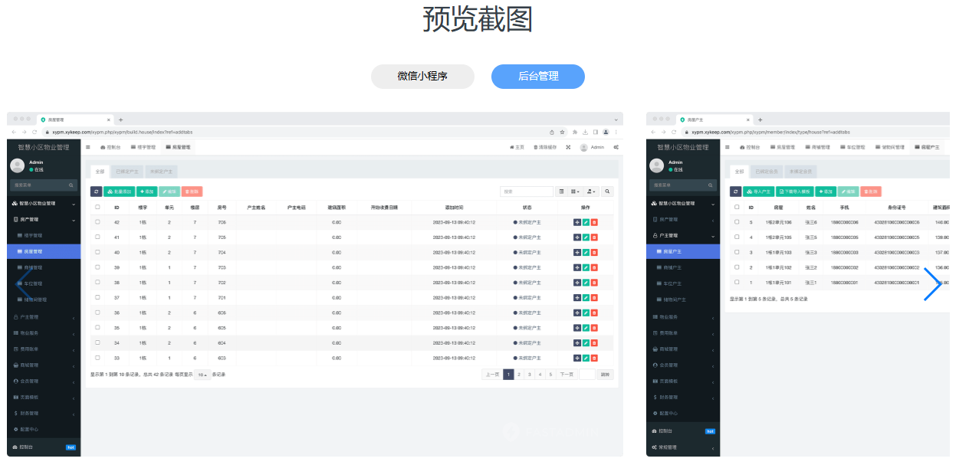Click the refresh icon above the housing table
The width and height of the screenshot is (959, 465).
pos(96,191)
